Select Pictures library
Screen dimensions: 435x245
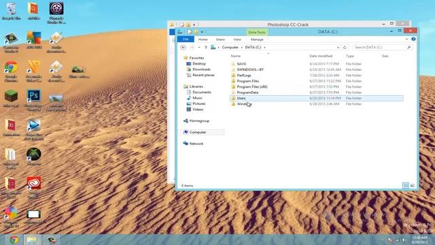point(199,103)
